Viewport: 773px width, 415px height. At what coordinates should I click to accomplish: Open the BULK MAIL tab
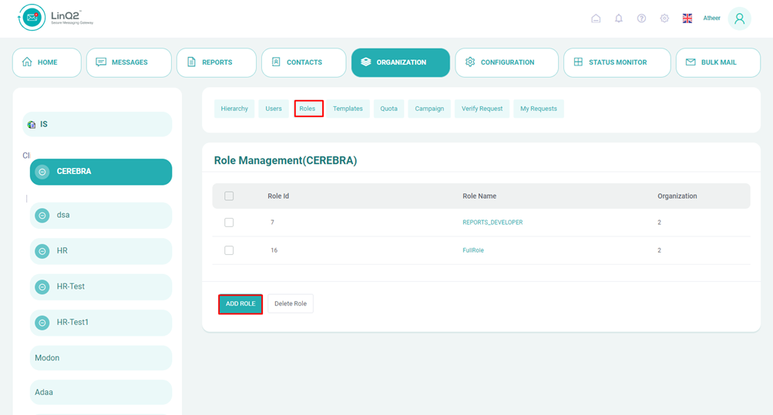pos(718,62)
